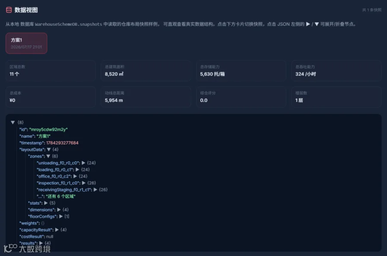This screenshot has width=387, height=256.
Task: Click the 总存储能力 5,630 托/箱 card
Action: click(x=241, y=71)
